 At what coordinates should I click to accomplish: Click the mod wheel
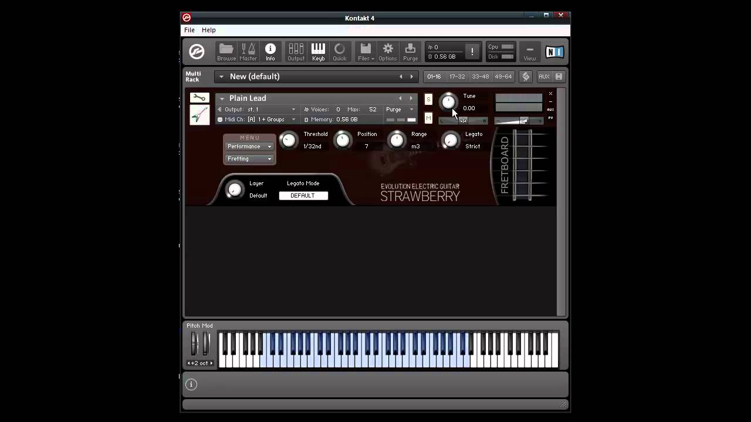(206, 344)
